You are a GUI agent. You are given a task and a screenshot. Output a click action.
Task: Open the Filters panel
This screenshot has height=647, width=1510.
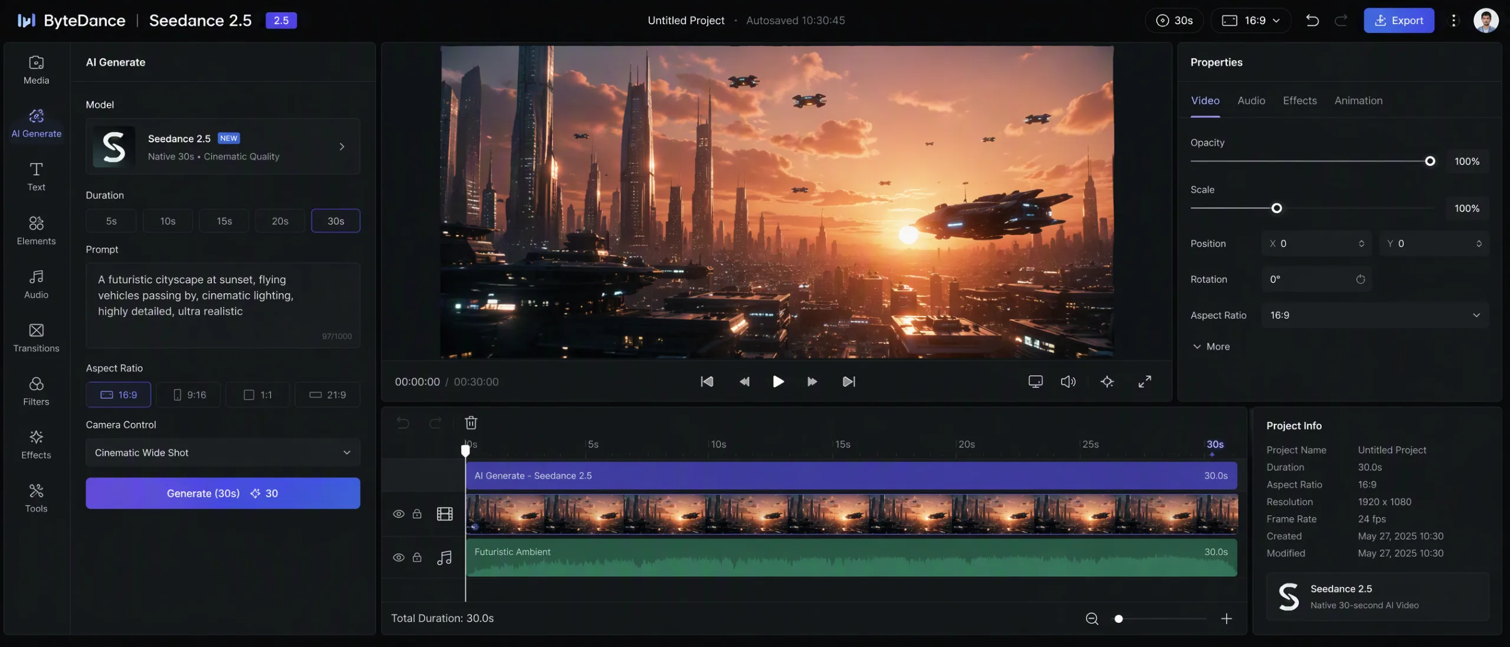tap(36, 392)
